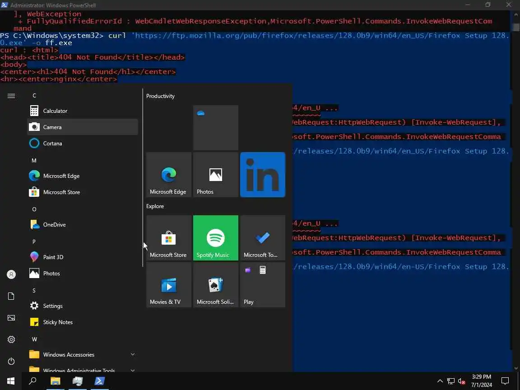520x390 pixels.
Task: Open the OneDrive tile in Productivity group
Action: click(216, 128)
